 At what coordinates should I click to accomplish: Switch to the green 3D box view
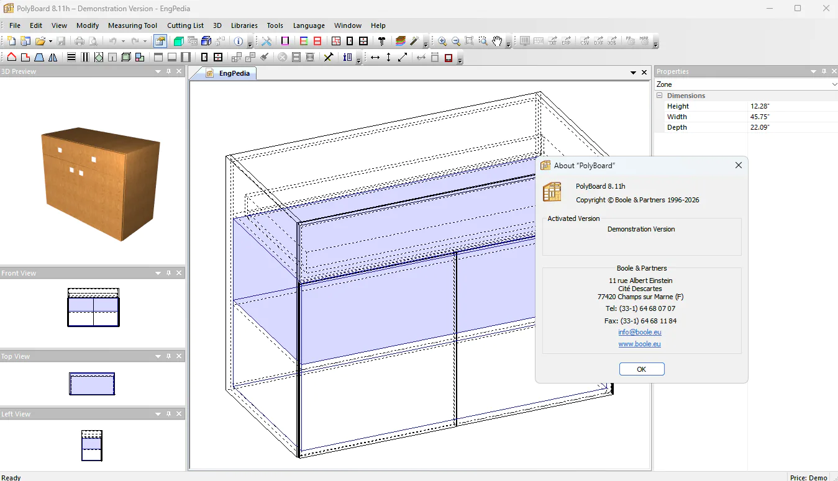[179, 42]
